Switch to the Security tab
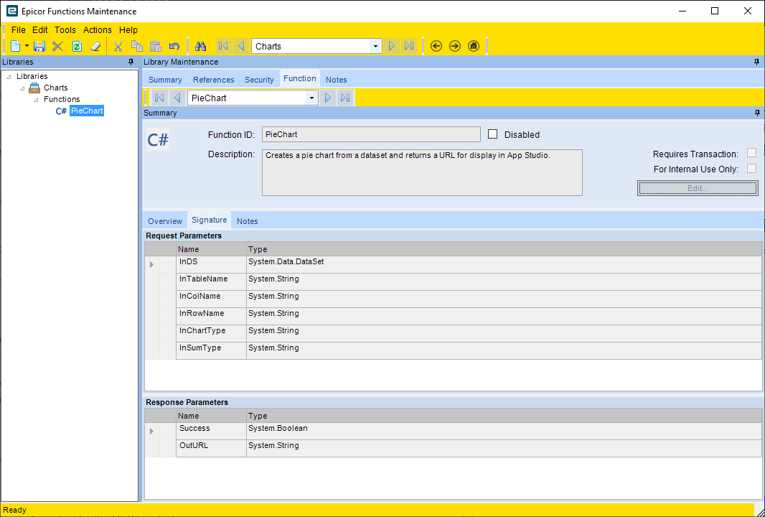The image size is (765, 517). (x=259, y=80)
